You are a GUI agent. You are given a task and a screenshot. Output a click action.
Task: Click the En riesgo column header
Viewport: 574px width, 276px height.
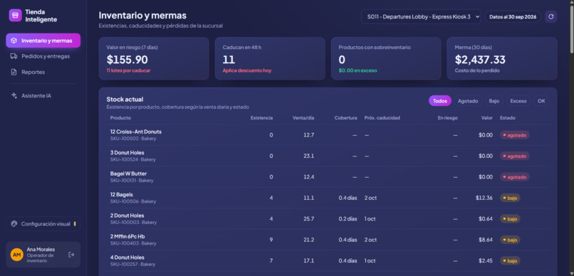447,117
